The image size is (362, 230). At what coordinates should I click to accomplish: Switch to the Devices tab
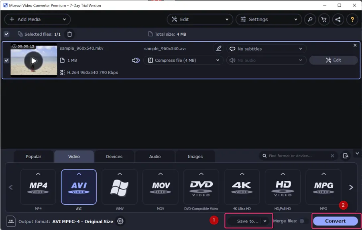pyautogui.click(x=114, y=157)
